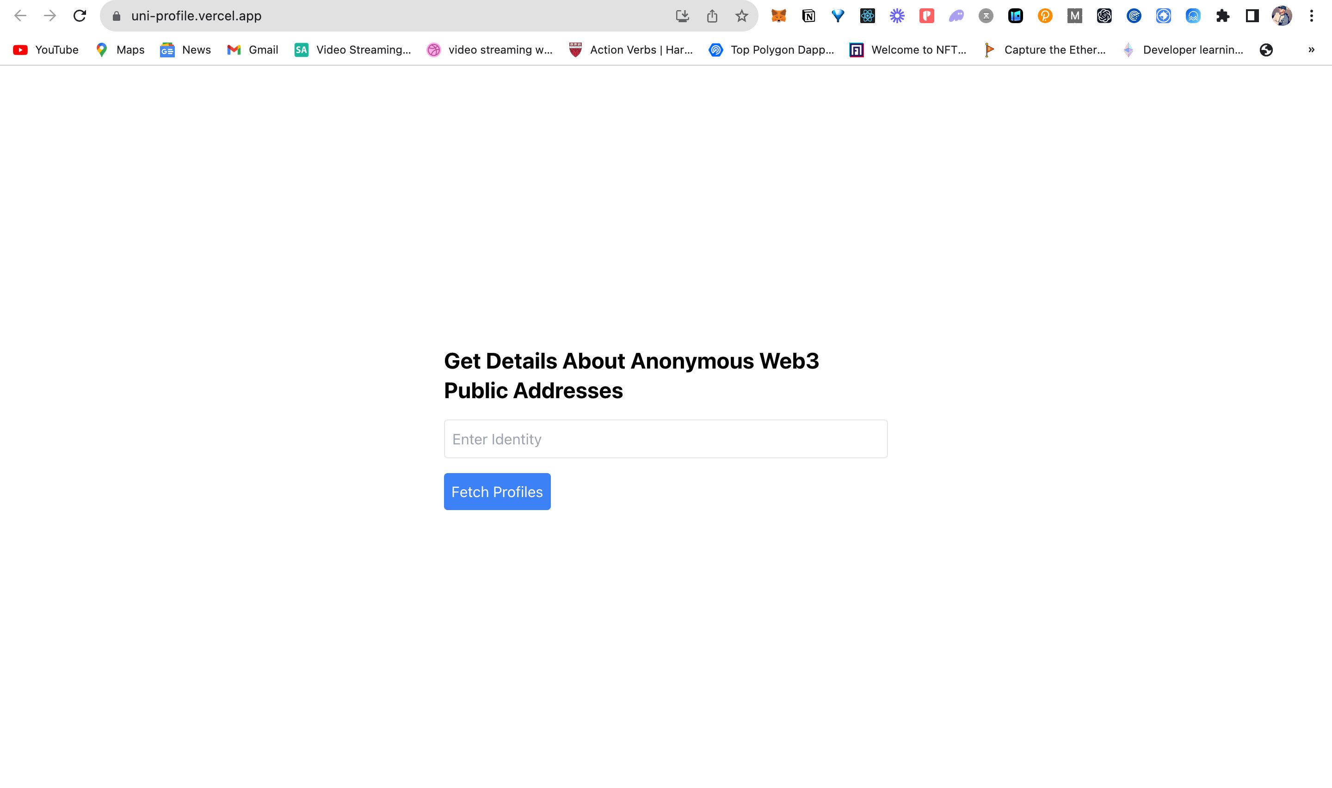Click the browser back navigation arrow
This screenshot has width=1332, height=788.
point(20,16)
